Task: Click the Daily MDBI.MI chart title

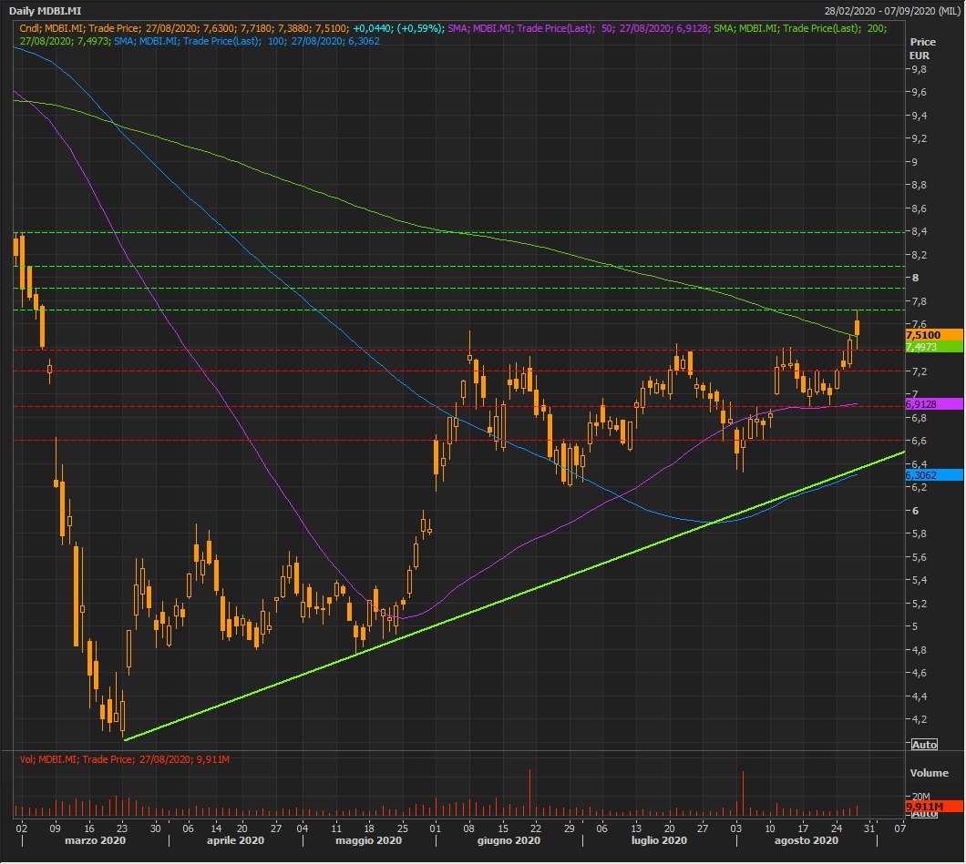Action: [41, 10]
